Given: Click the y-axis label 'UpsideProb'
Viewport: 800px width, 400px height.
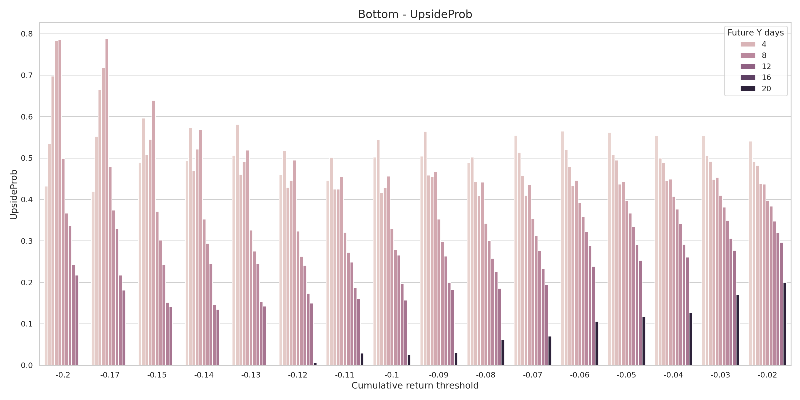Looking at the screenshot, I should click(x=14, y=194).
